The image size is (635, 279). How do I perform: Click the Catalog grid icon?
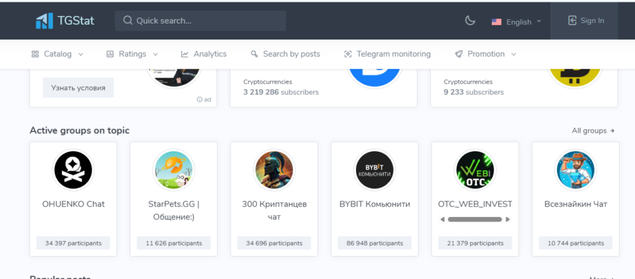pos(35,54)
